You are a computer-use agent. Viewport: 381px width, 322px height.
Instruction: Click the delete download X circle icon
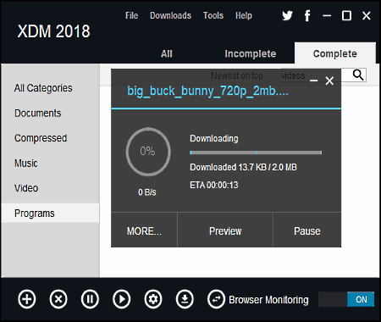[x=58, y=299]
